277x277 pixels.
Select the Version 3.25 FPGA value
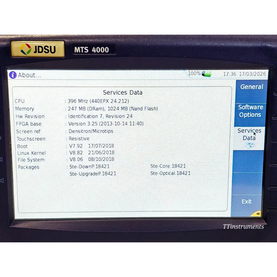pos(106,124)
